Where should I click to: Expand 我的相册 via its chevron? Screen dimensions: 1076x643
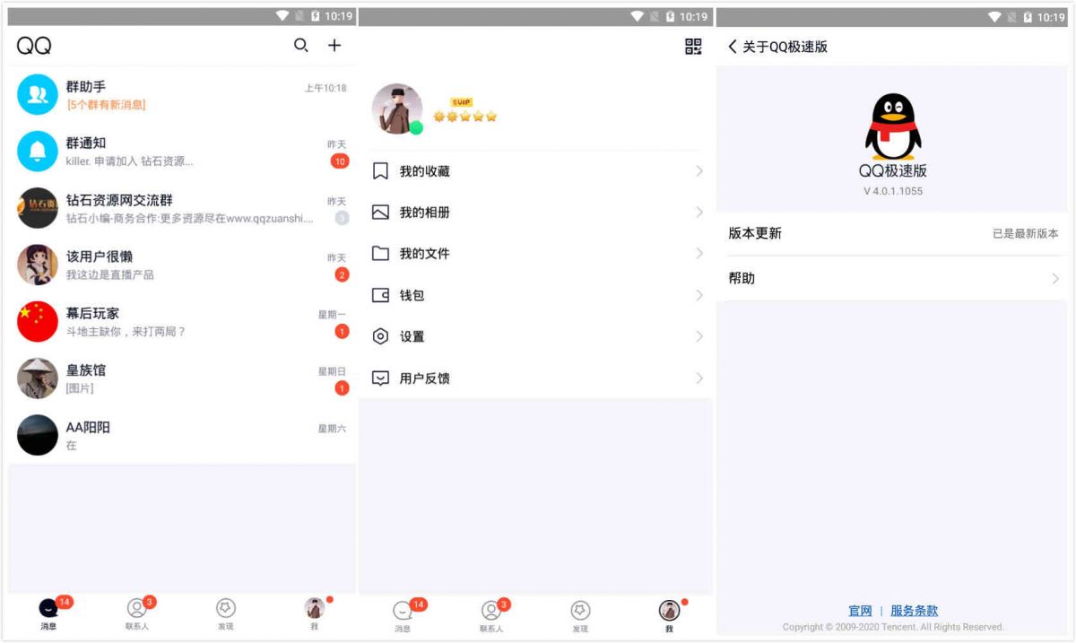point(699,213)
